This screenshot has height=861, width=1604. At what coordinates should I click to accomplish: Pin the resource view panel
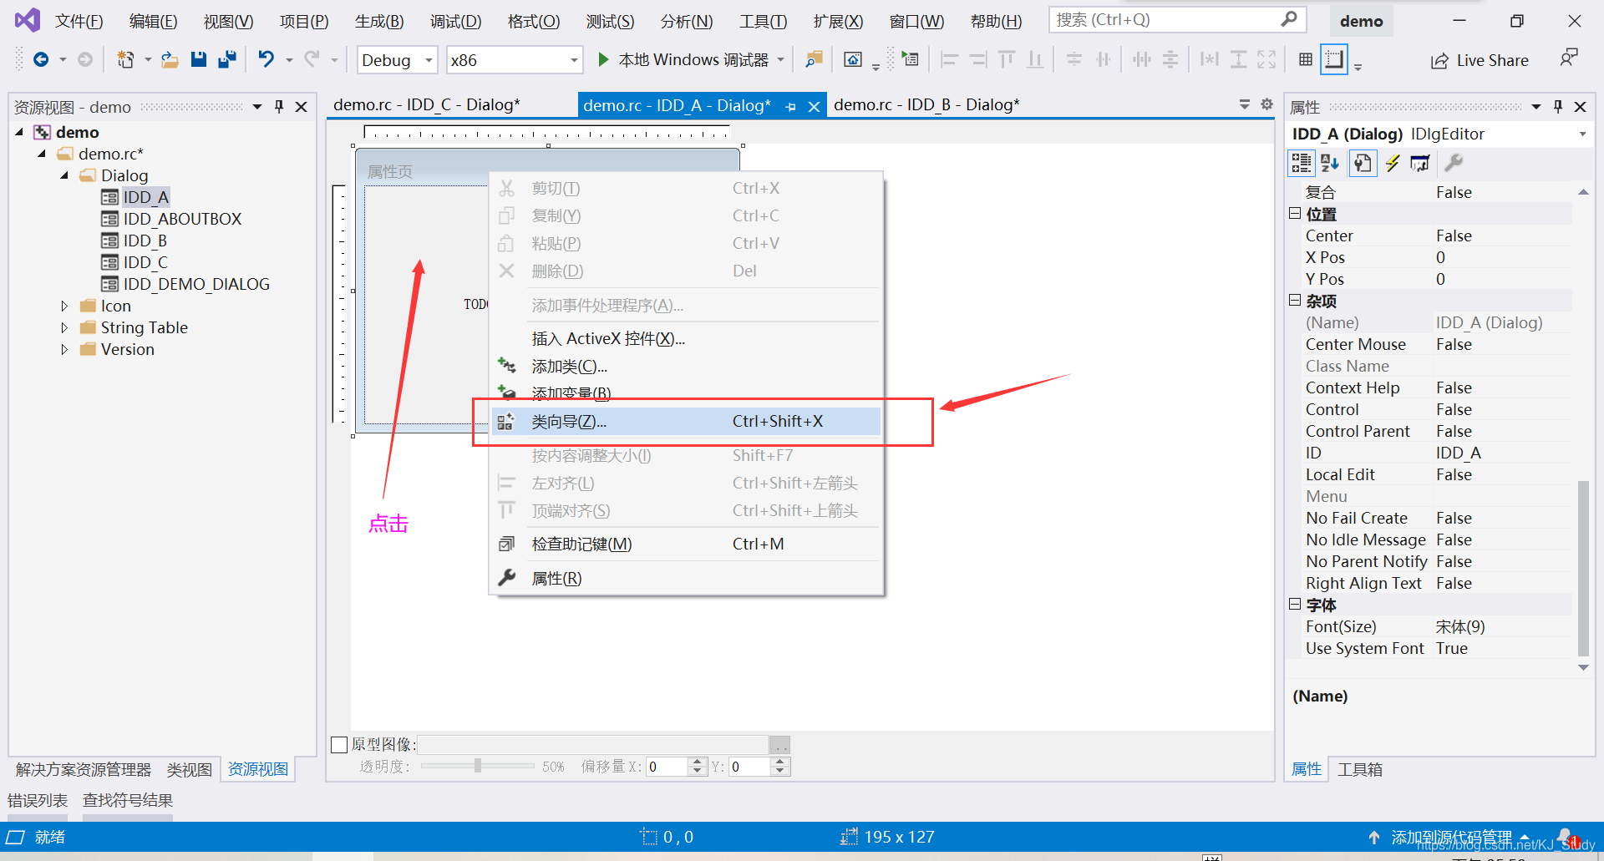coord(279,107)
